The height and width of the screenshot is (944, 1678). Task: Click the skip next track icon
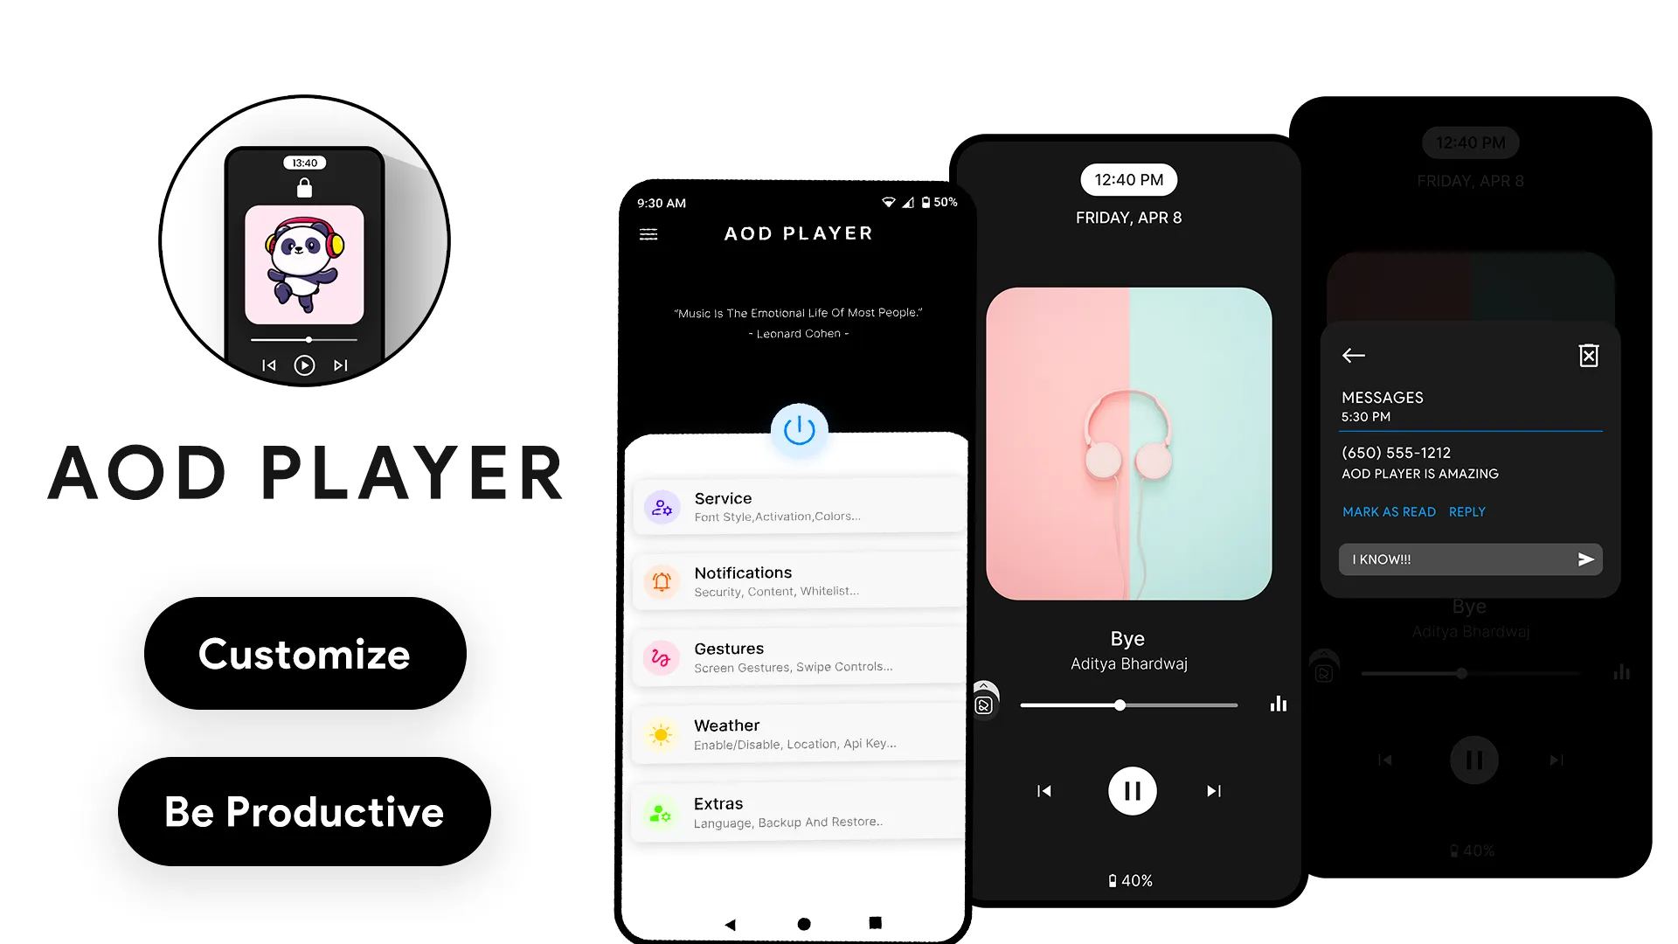1214,791
